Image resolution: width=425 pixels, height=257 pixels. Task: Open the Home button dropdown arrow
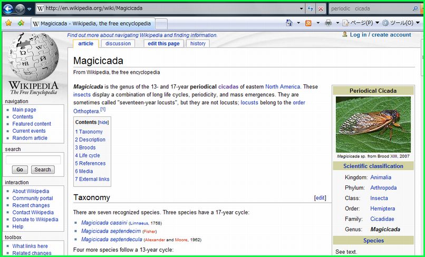298,23
